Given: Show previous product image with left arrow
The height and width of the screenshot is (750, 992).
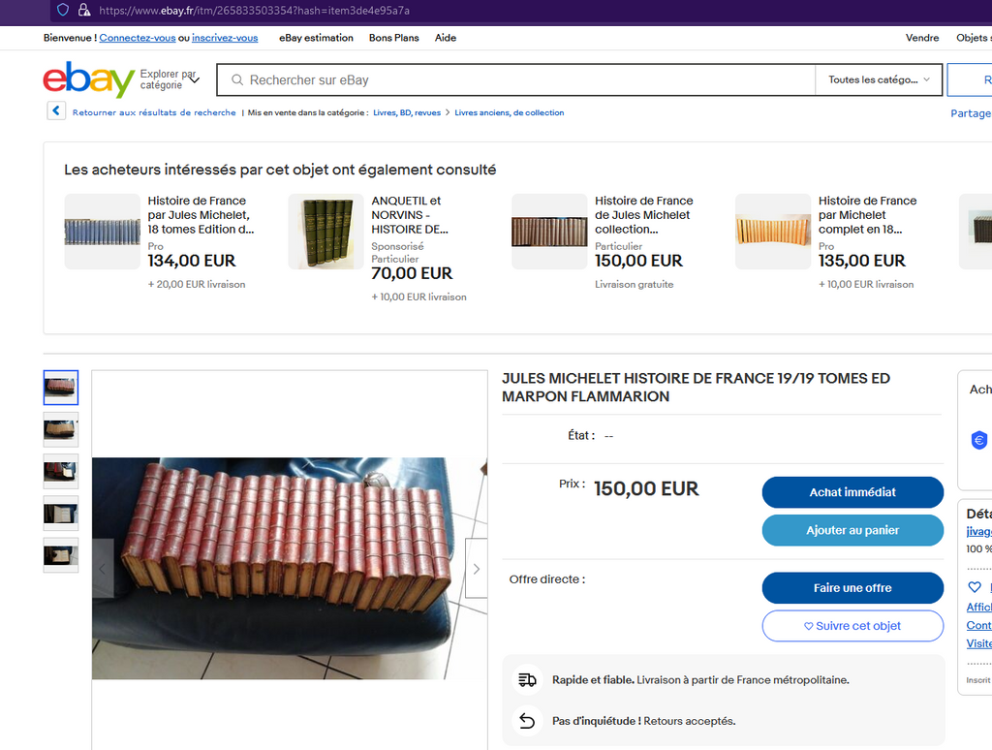Looking at the screenshot, I should tap(103, 569).
